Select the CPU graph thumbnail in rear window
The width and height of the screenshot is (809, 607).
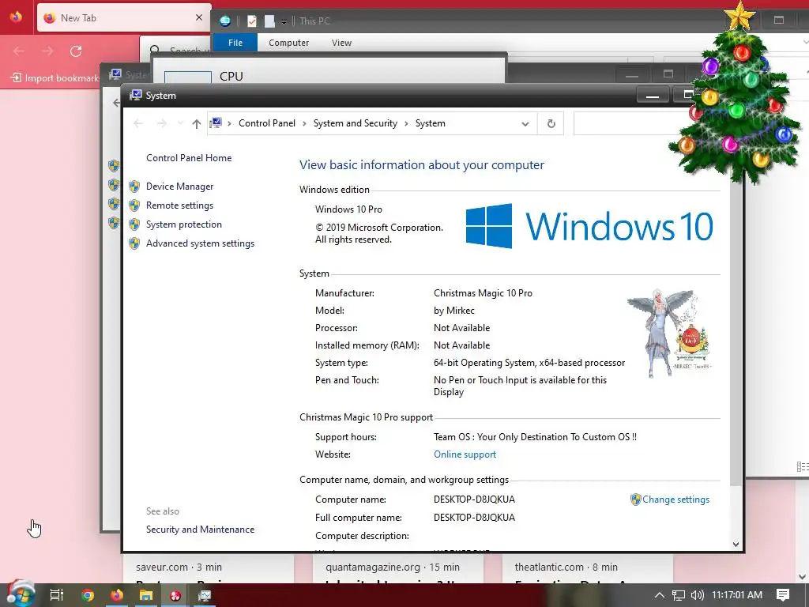(x=188, y=77)
